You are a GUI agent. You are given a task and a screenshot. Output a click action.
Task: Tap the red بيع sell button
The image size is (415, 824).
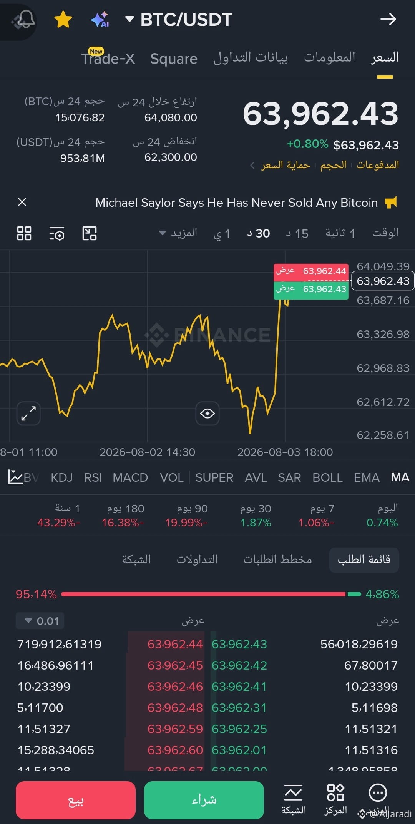pos(76,800)
